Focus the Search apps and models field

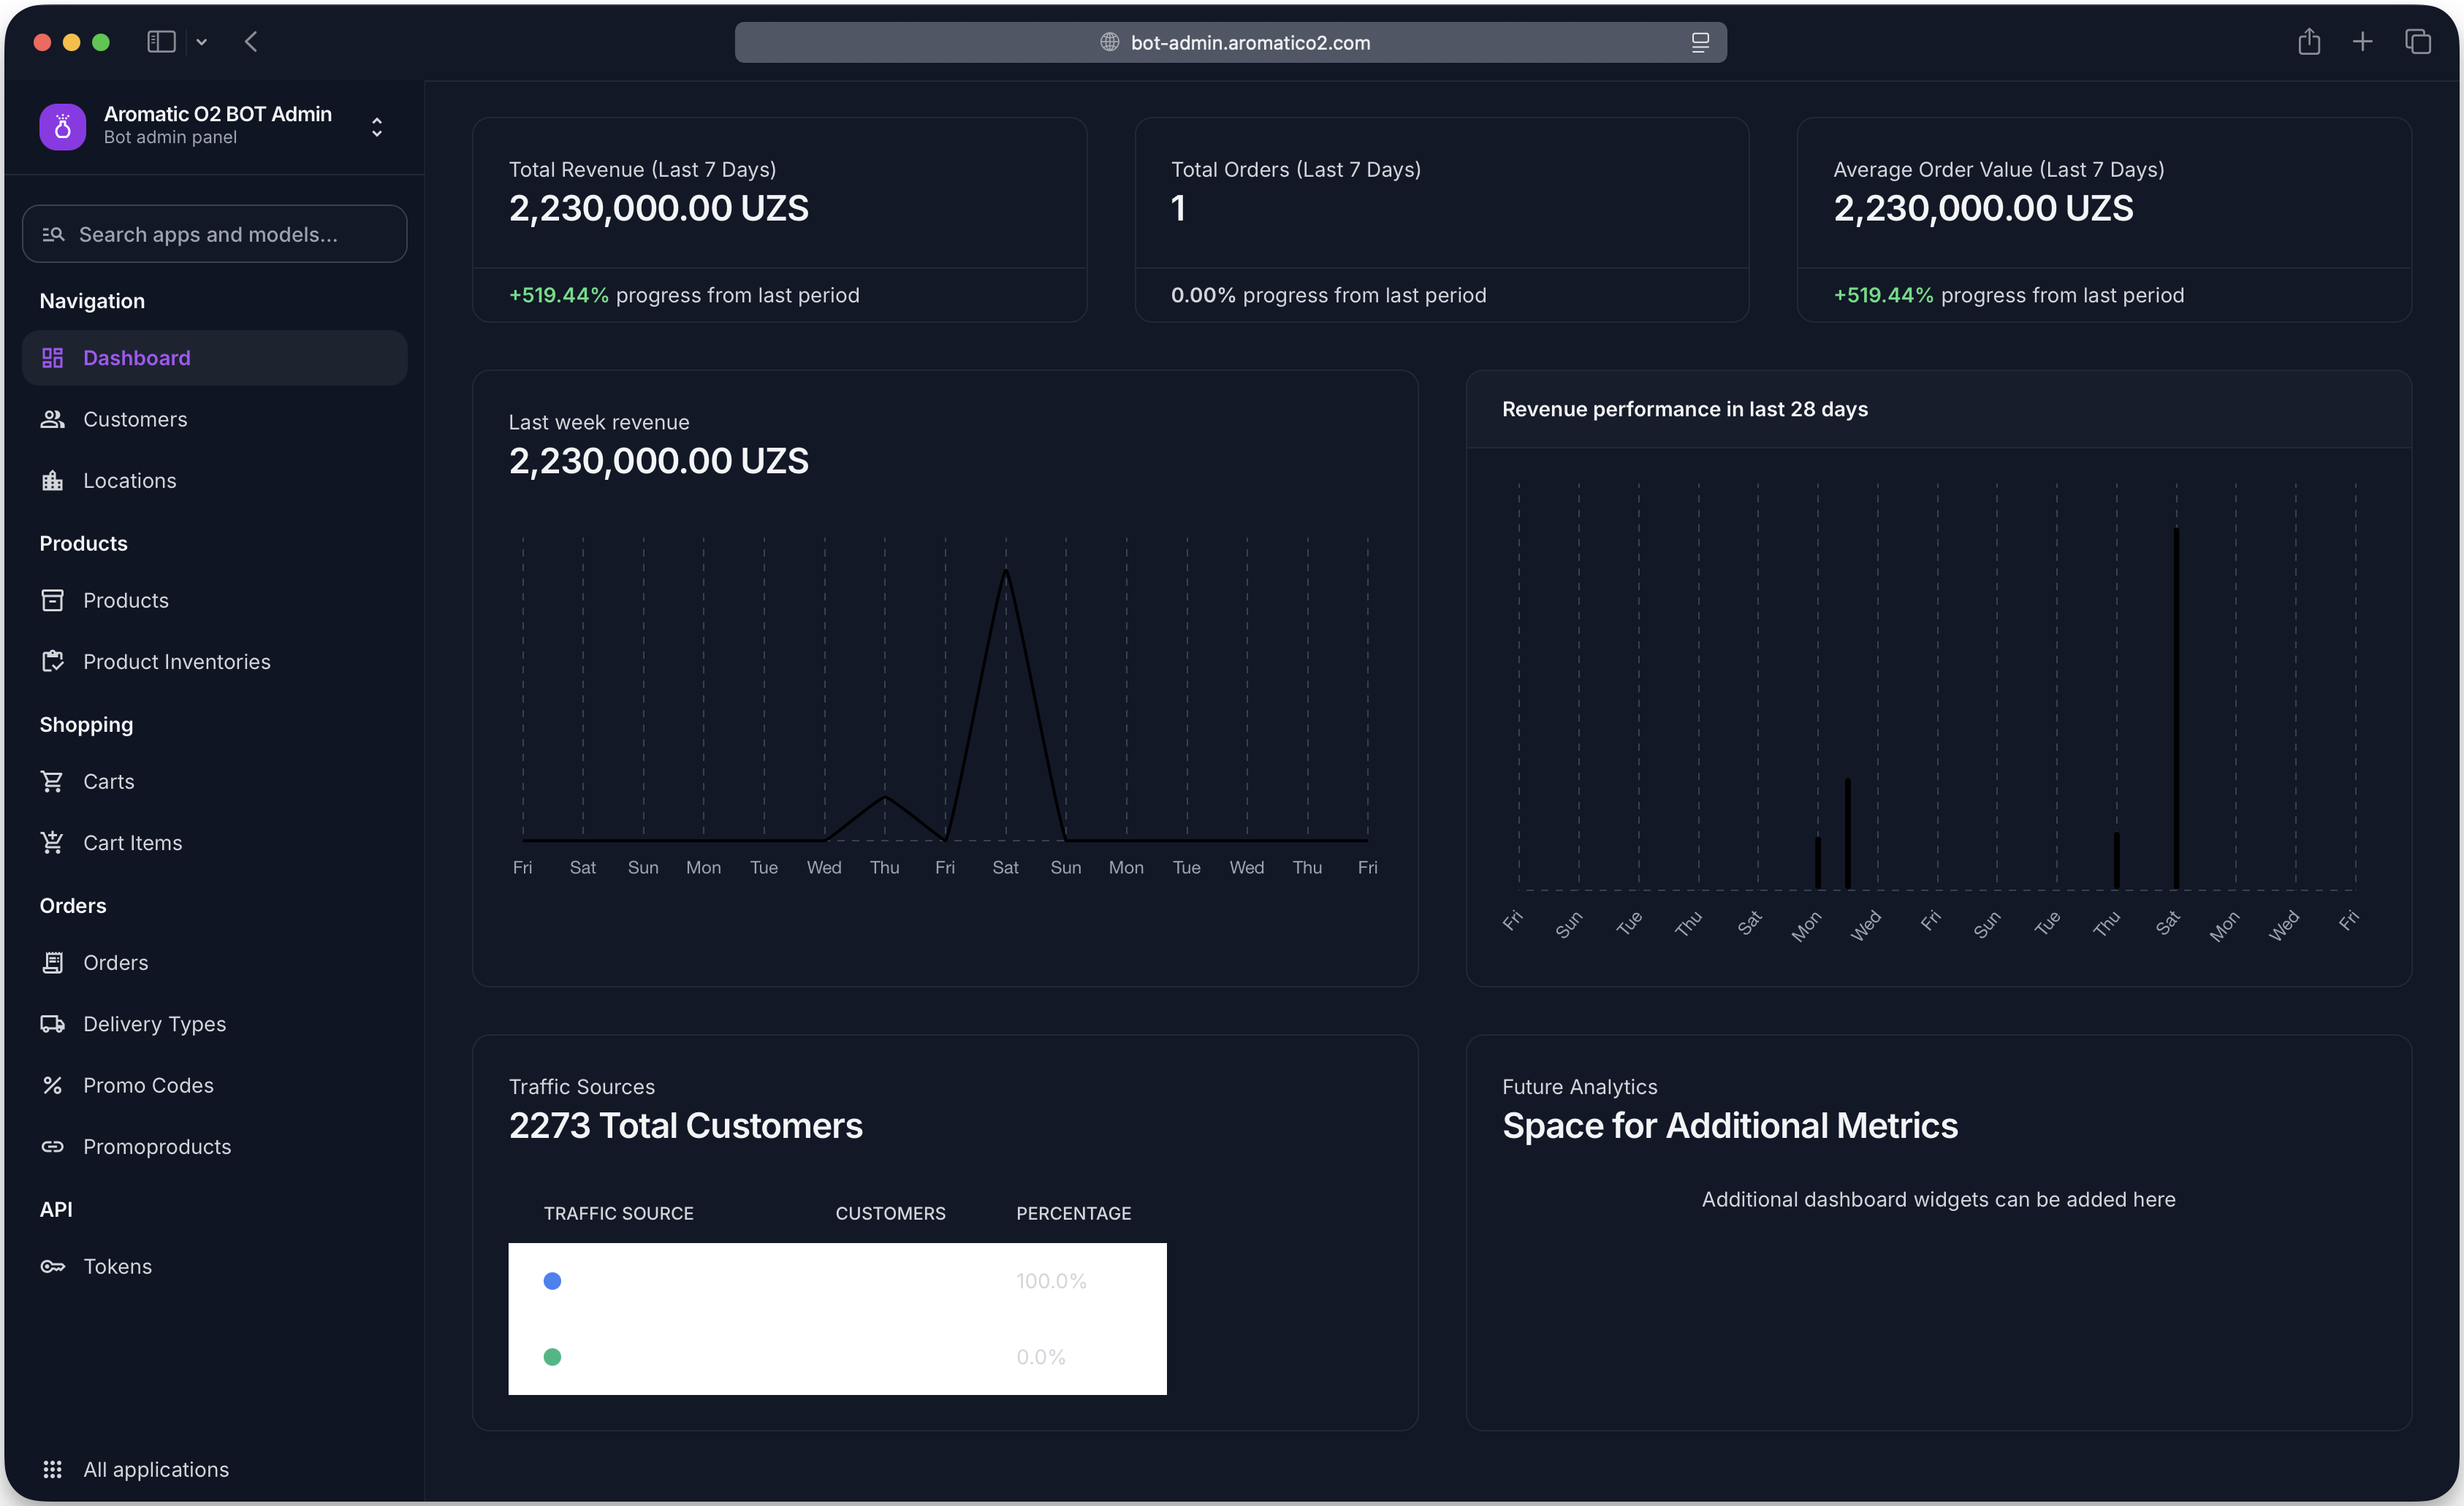click(215, 234)
